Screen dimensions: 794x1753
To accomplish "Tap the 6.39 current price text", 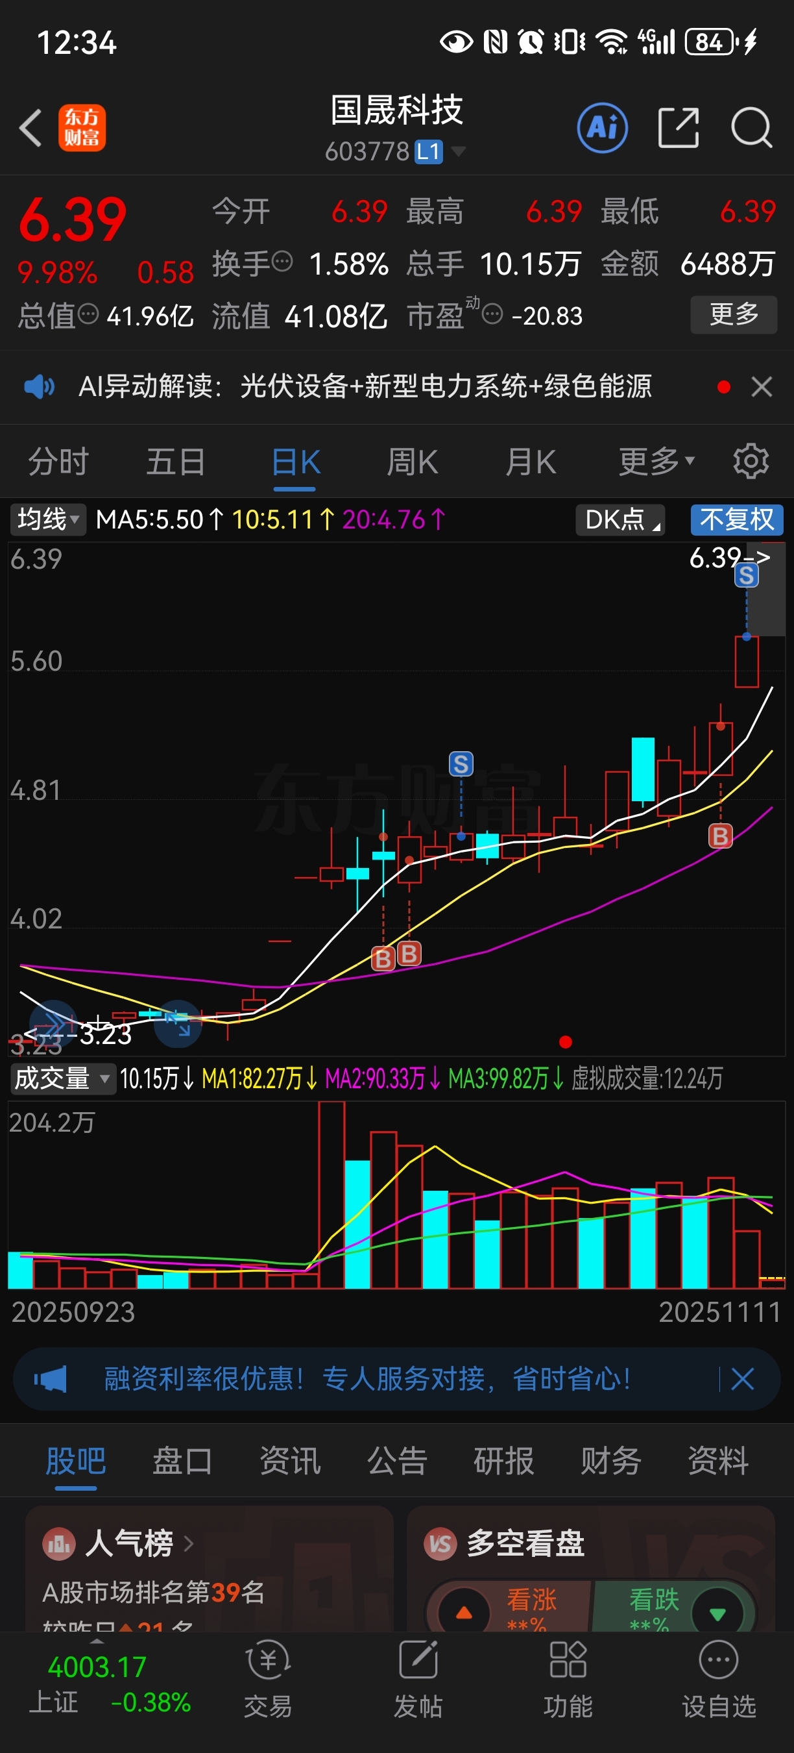I will 72,220.
